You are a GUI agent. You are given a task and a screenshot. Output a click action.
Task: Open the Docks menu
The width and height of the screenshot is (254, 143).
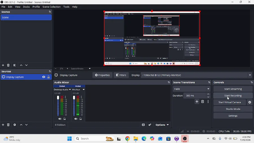pyautogui.click(x=26, y=7)
